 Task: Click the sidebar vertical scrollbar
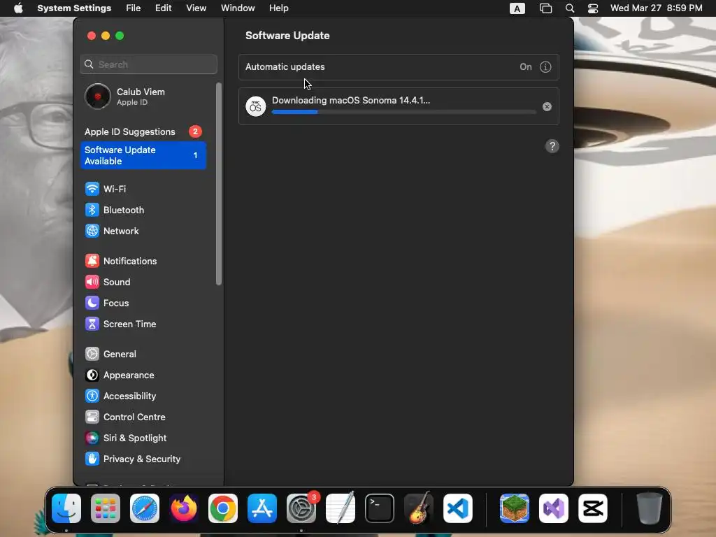point(219,184)
